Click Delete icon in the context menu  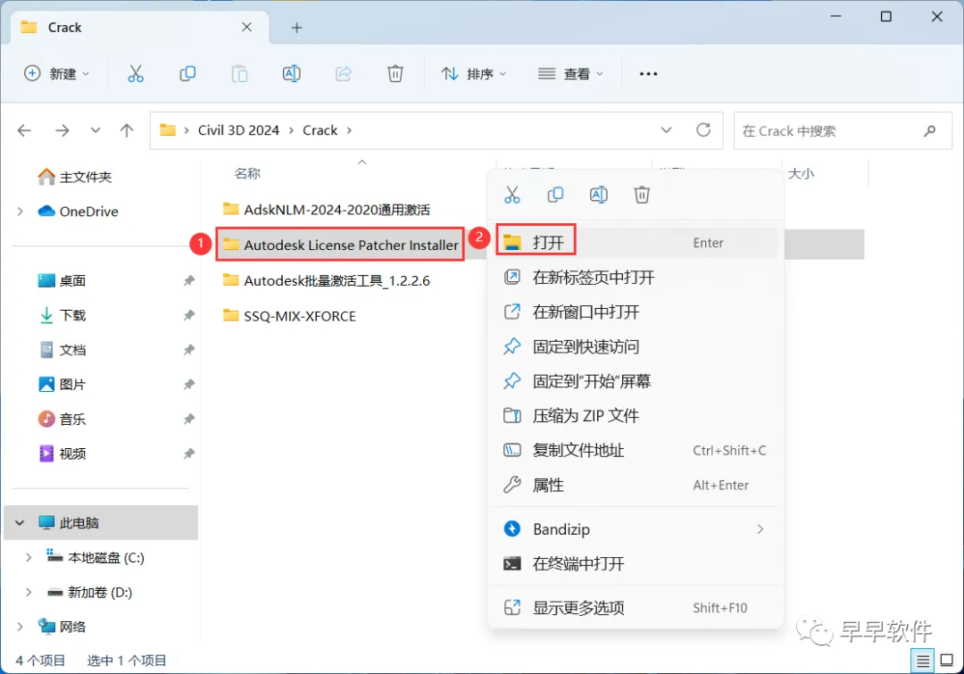tap(642, 195)
